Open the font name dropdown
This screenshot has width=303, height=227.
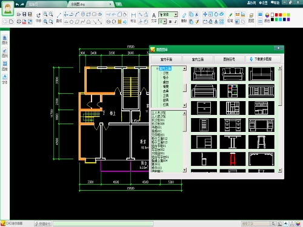pos(168,15)
